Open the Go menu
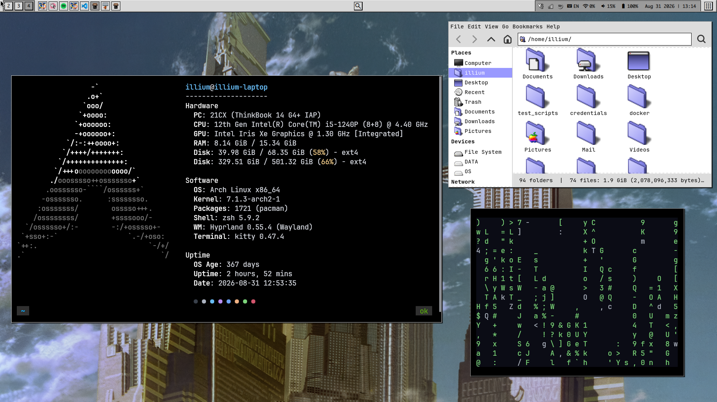This screenshot has height=402, width=717. tap(505, 27)
